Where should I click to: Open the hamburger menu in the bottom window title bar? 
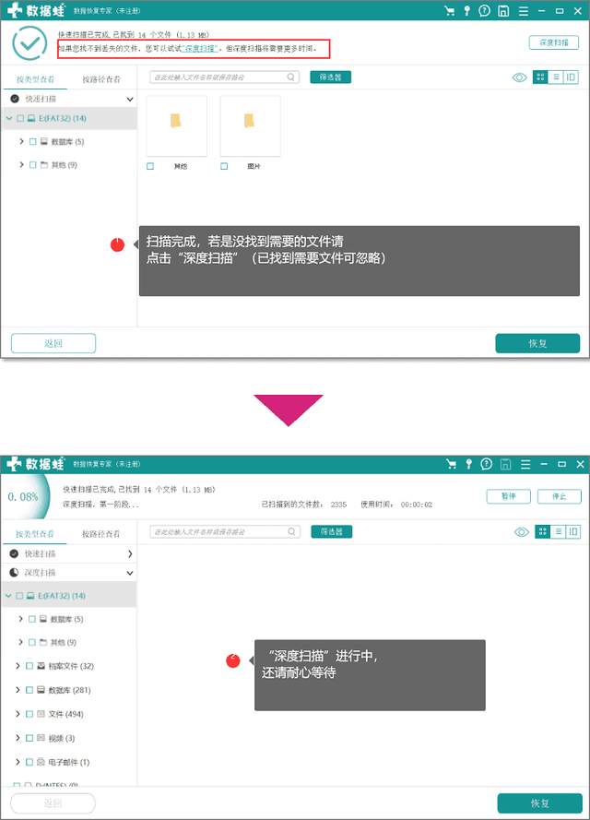pyautogui.click(x=525, y=464)
